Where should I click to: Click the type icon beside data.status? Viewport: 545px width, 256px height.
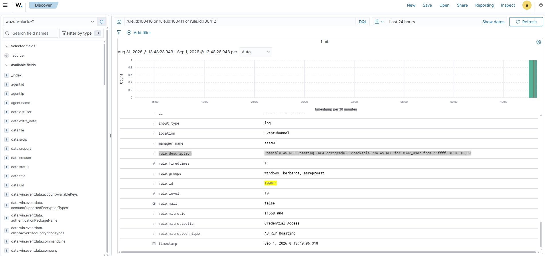(7, 167)
